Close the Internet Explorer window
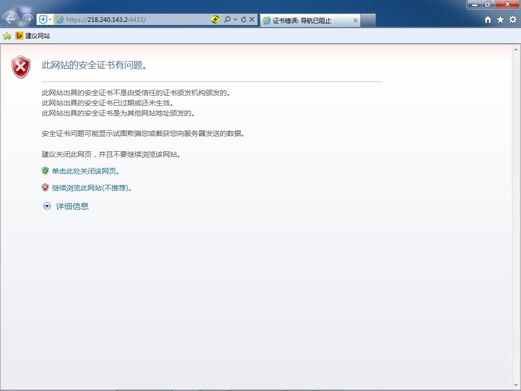The image size is (521, 391). click(507, 4)
